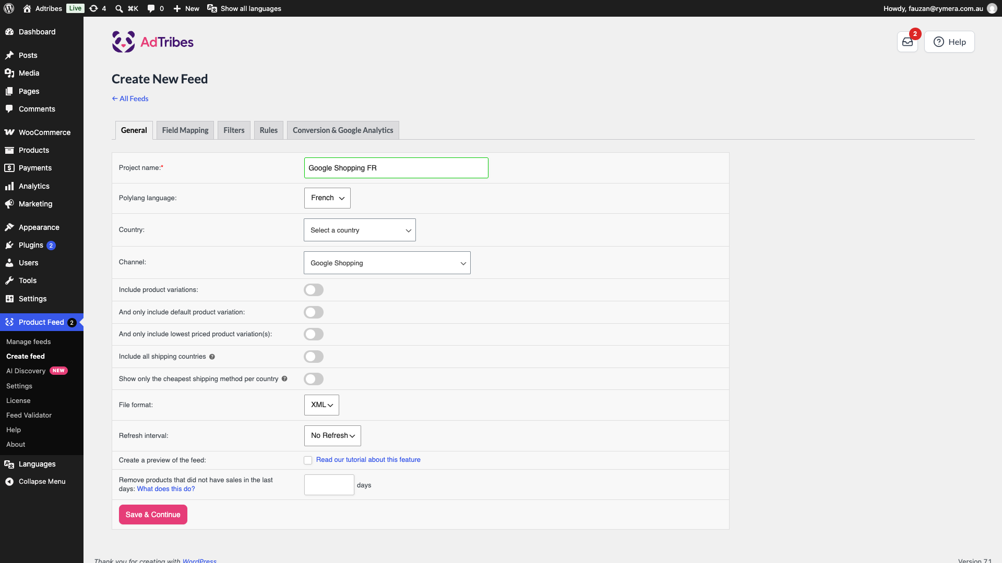
Task: Click the days number input field
Action: click(329, 485)
